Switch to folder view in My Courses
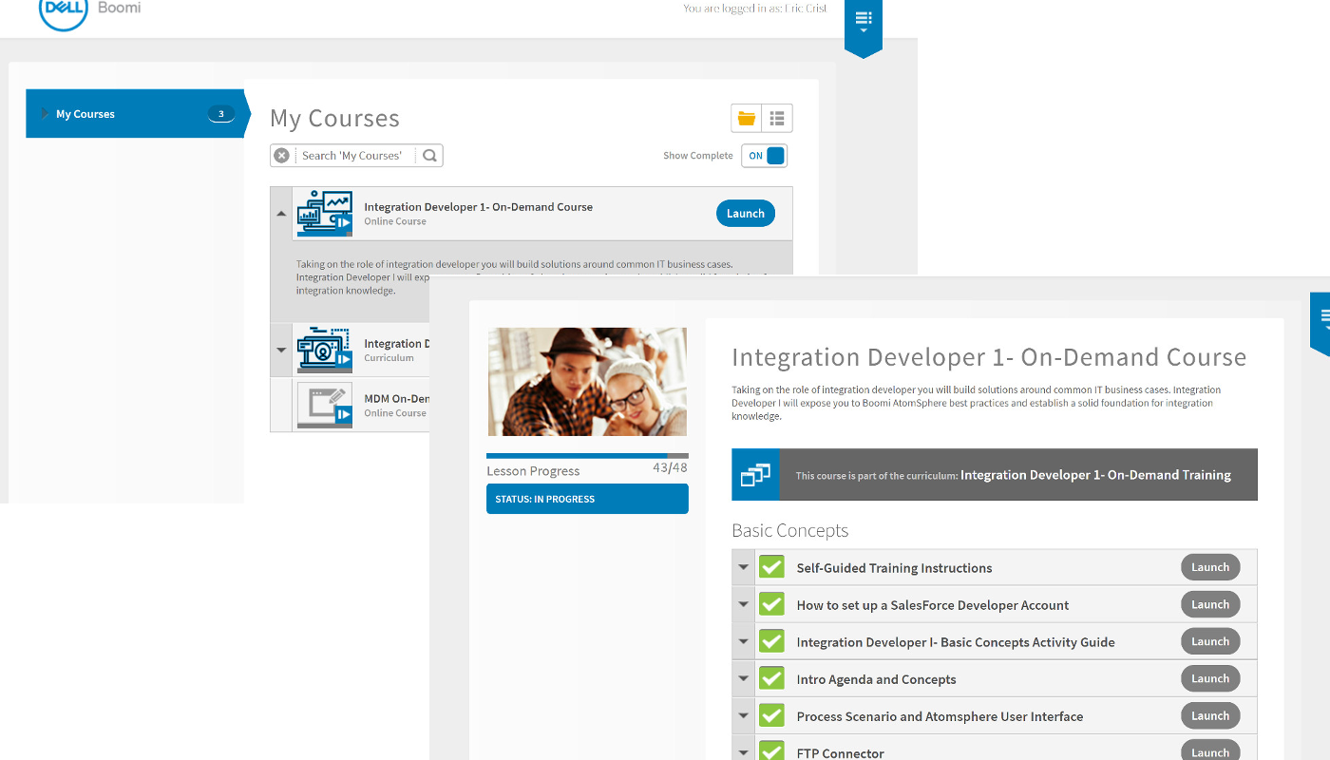This screenshot has width=1330, height=760. pos(746,119)
